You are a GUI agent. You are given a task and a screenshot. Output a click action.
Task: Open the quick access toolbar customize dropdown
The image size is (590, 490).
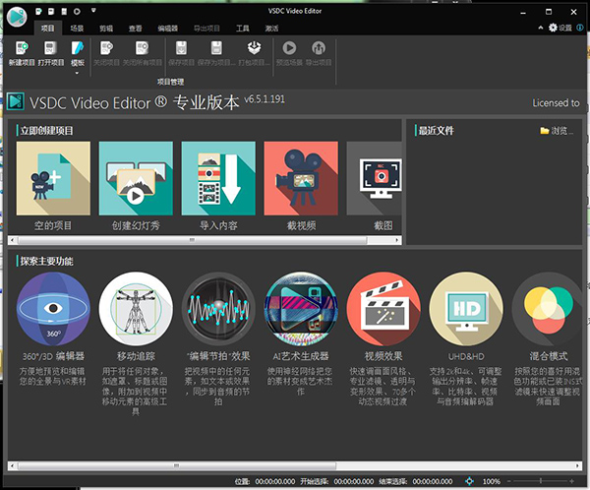click(93, 11)
